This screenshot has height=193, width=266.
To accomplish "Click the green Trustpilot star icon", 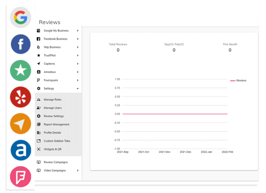I will point(20,70).
